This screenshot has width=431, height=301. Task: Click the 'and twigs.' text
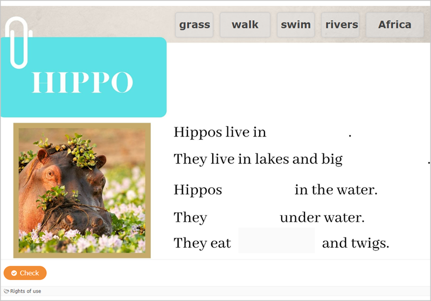[x=355, y=243]
